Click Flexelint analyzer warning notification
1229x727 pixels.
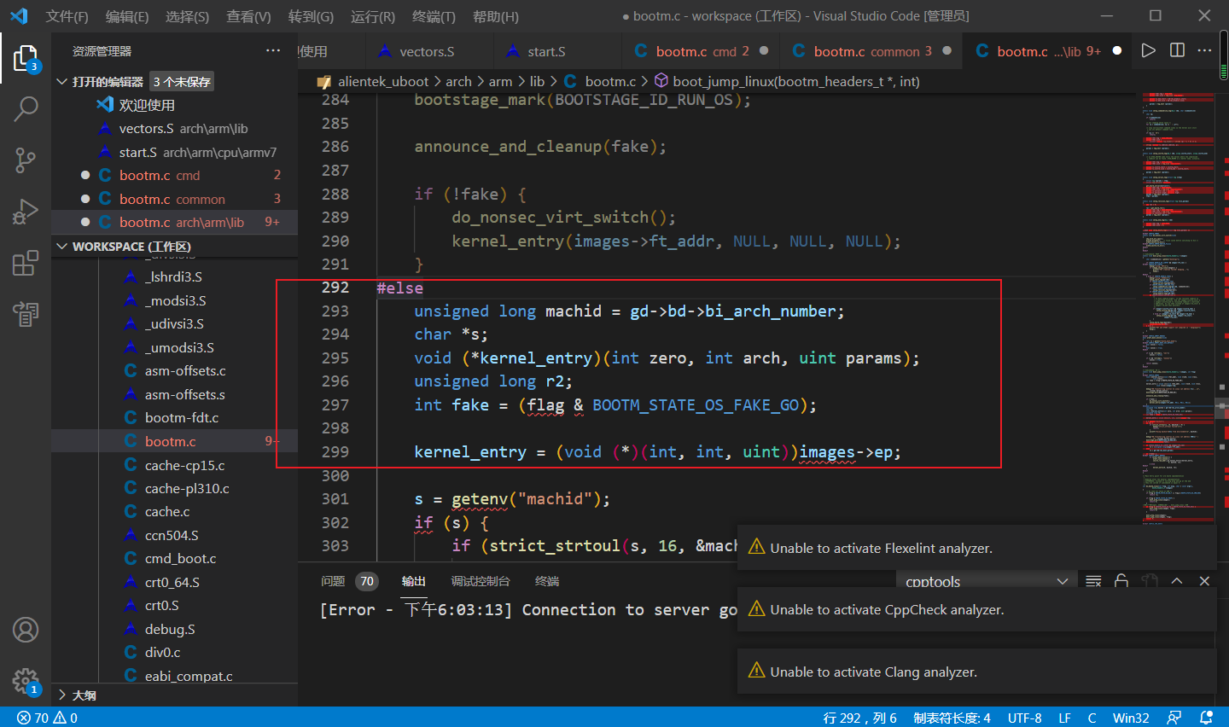(976, 549)
